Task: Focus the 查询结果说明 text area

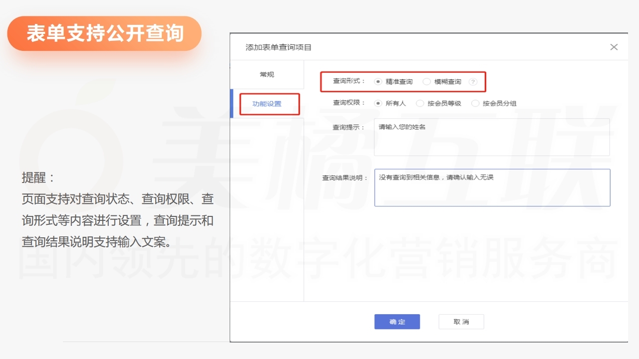Action: [x=492, y=187]
